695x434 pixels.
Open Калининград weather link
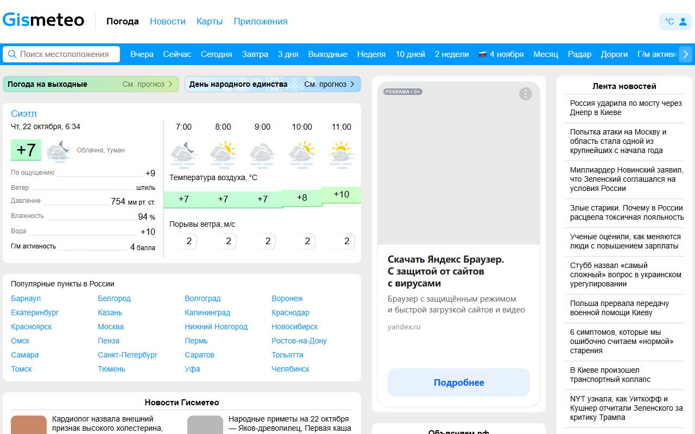pyautogui.click(x=207, y=312)
